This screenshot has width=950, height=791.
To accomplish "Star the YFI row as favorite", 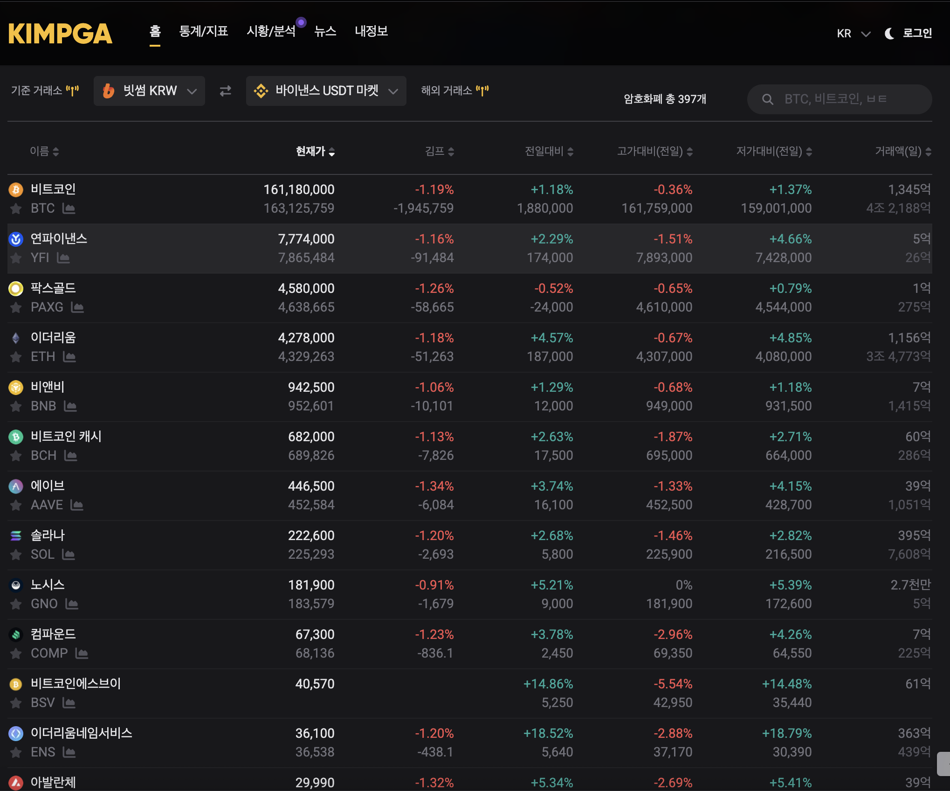I will 16,258.
